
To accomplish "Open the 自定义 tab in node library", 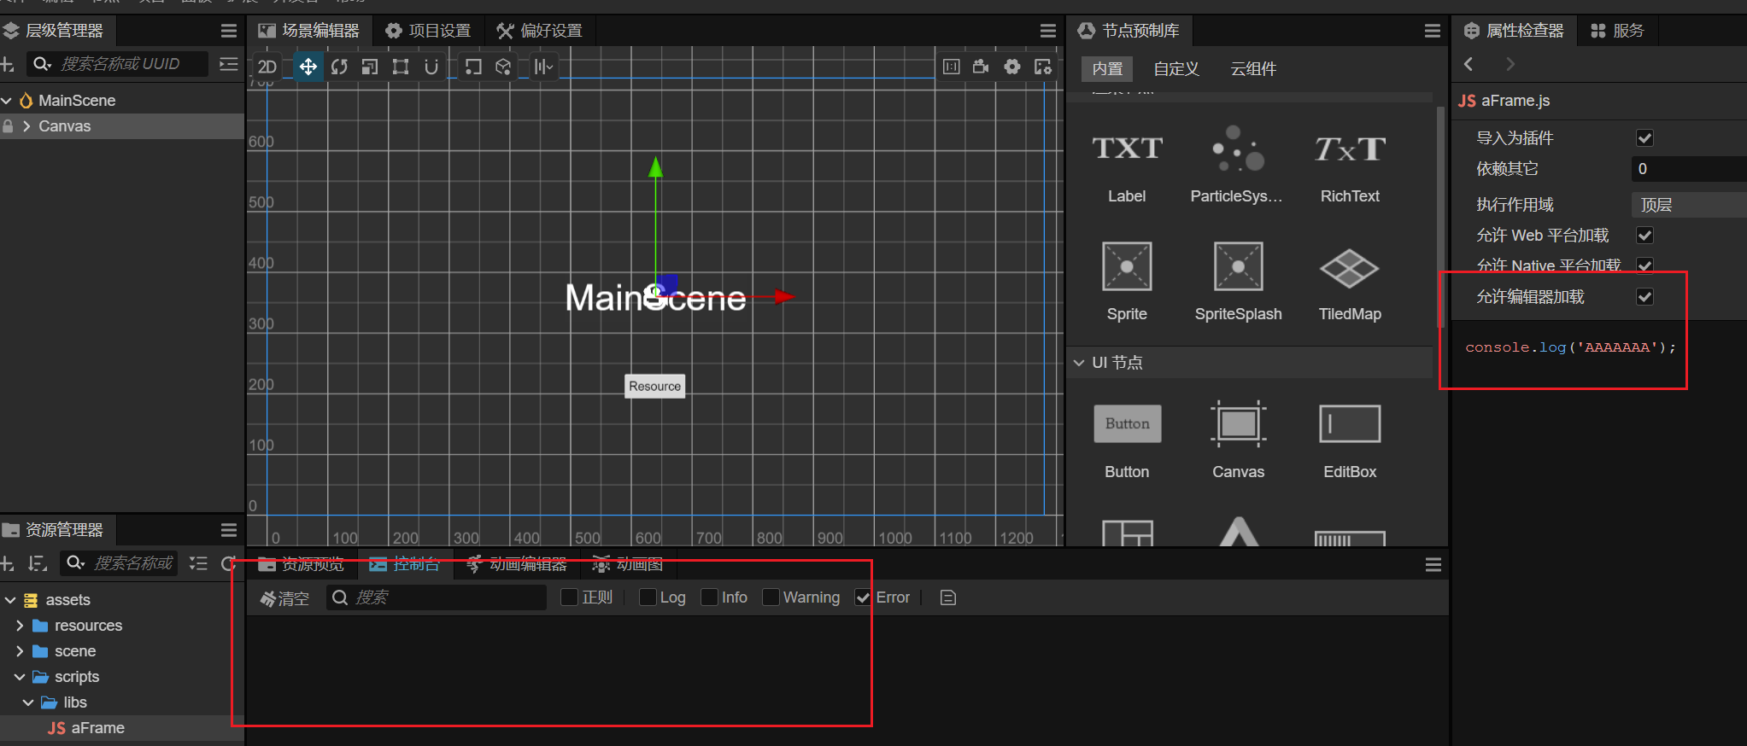I will point(1176,69).
